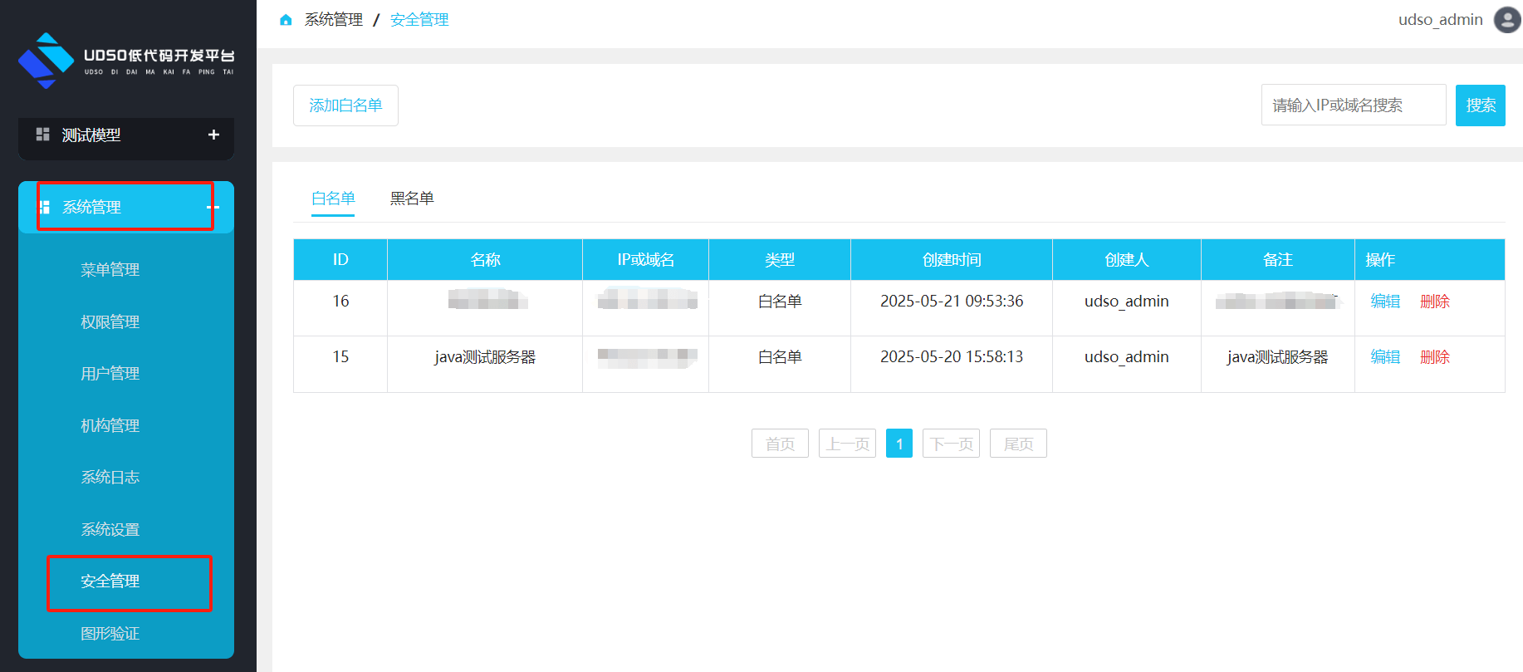Click the home icon in breadcrumb
The image size is (1523, 672).
tap(286, 20)
